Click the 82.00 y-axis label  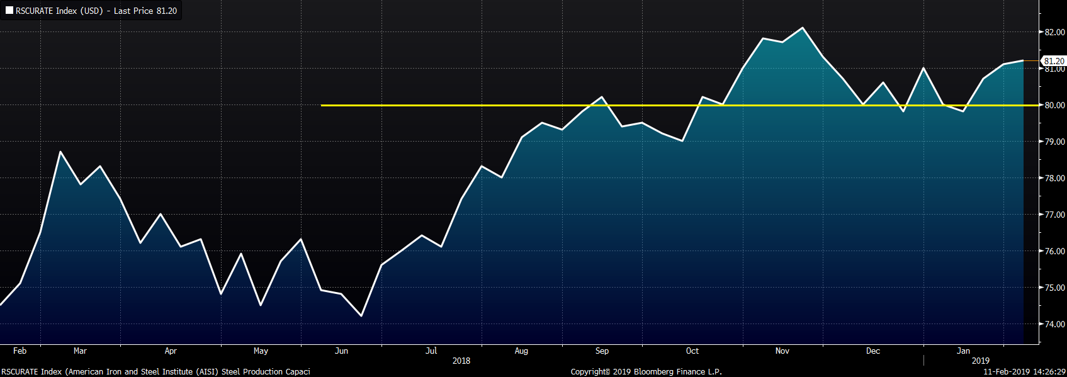coord(1054,32)
